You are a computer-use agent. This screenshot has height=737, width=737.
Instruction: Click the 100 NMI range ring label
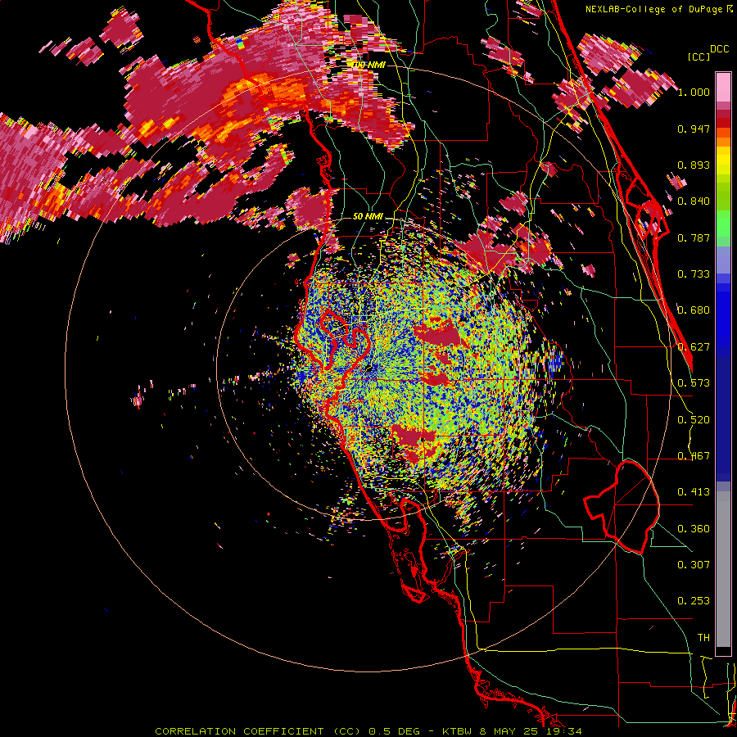click(368, 65)
